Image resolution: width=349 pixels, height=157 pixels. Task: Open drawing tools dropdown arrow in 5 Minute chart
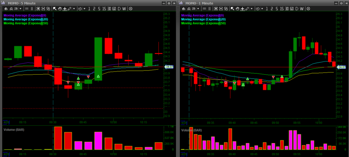tap(74, 8)
